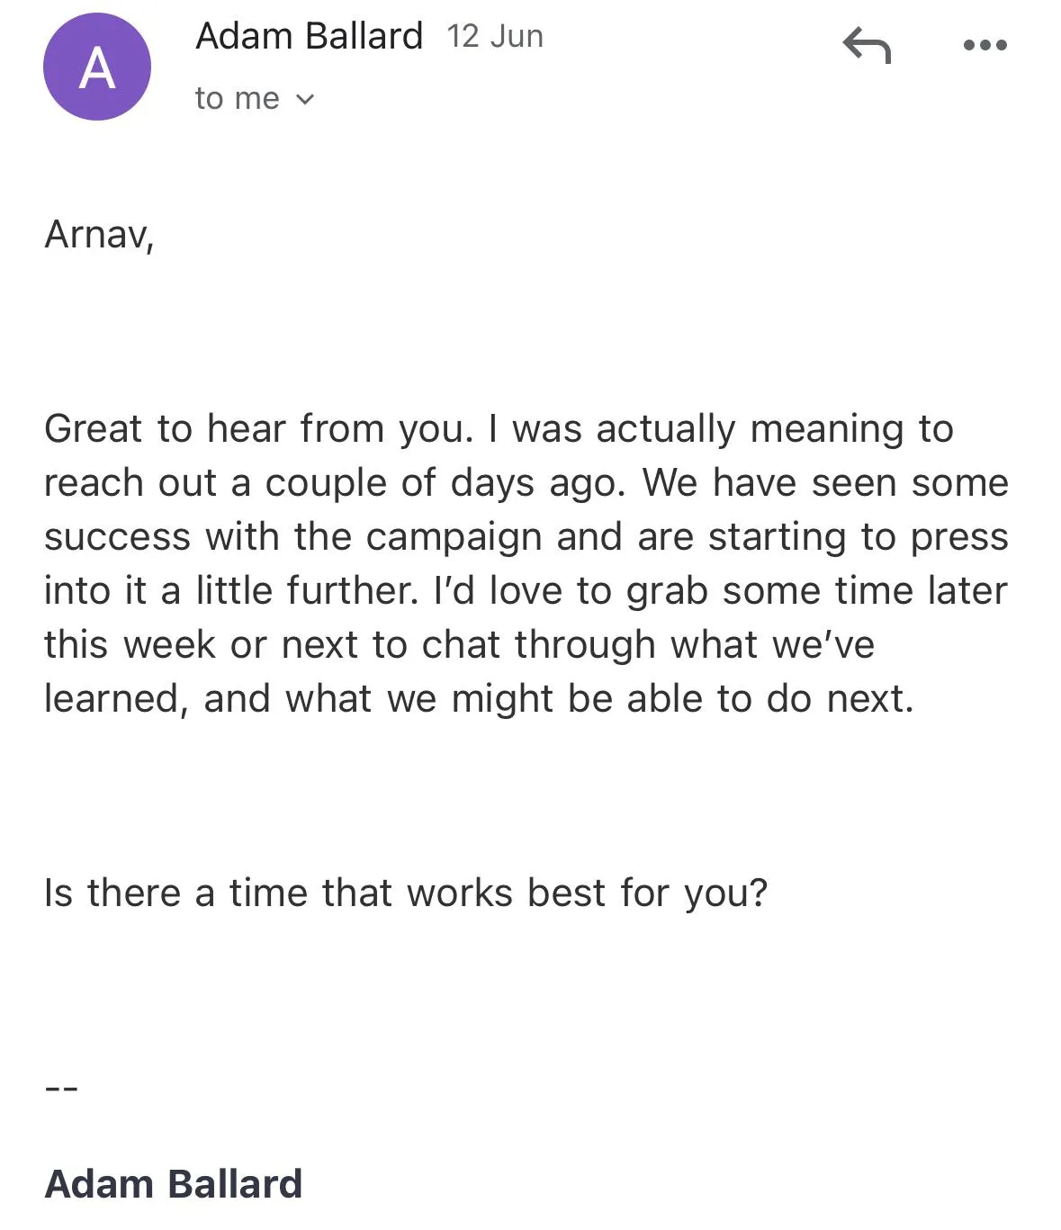Image resolution: width=1061 pixels, height=1230 pixels.
Task: Click the bold Adam Ballard signature
Action: (x=174, y=1183)
